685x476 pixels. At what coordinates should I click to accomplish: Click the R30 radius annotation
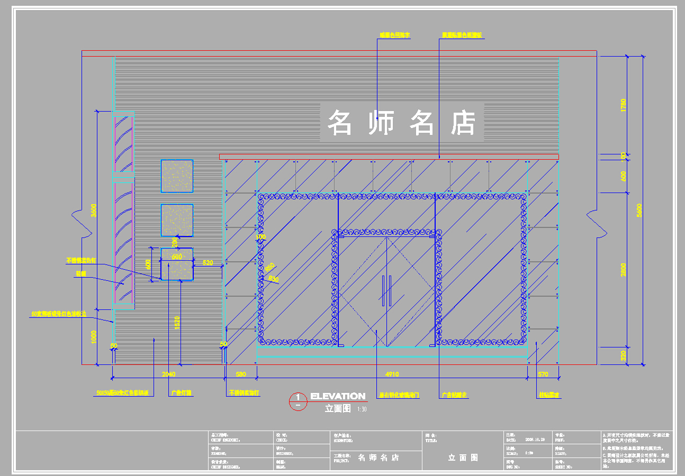coord(274,279)
